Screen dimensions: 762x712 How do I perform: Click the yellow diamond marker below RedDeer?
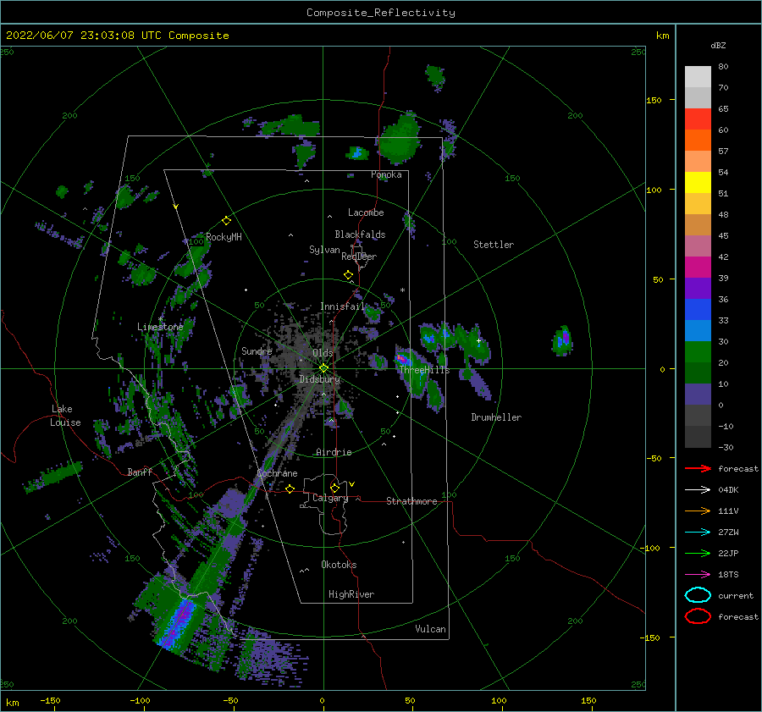coord(348,275)
